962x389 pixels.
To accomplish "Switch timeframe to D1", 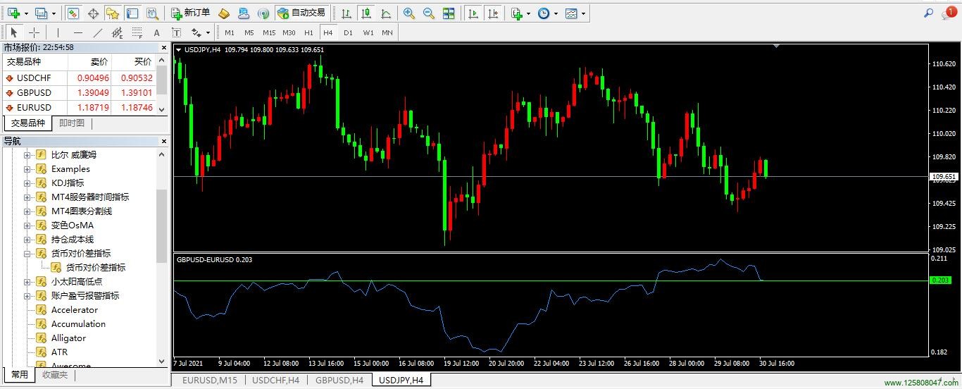I will click(x=348, y=32).
